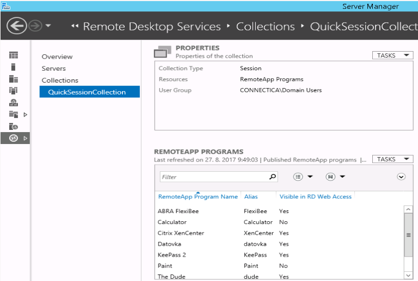Image resolution: width=418 pixels, height=281 pixels.
Task: Click the save query icon
Action: 330,177
